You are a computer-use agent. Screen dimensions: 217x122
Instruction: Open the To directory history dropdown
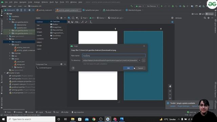[x=139, y=60]
